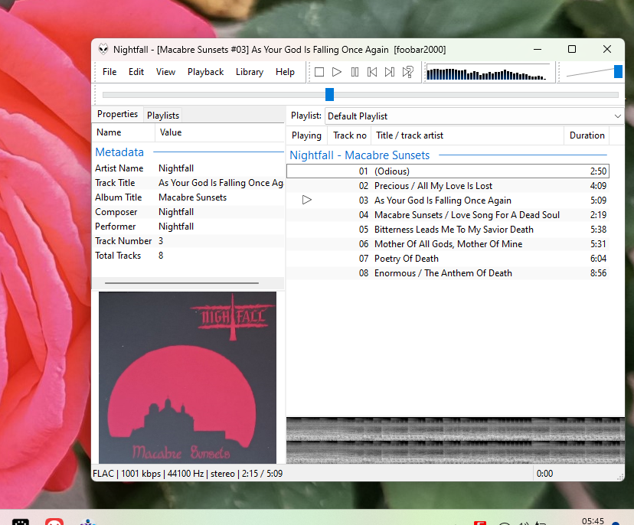
Task: Click the volume slider handle
Action: (x=618, y=72)
